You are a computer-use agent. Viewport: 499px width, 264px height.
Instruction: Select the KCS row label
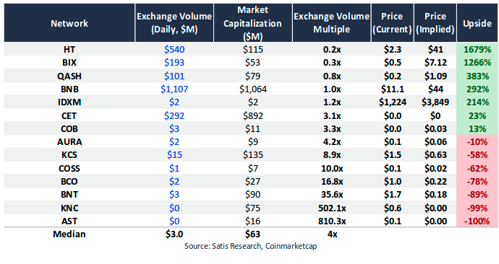tap(69, 155)
